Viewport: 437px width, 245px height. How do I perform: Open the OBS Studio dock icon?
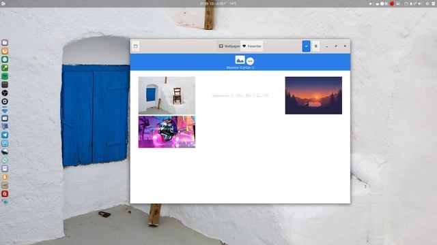[5, 93]
